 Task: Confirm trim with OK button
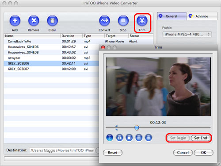204,153
